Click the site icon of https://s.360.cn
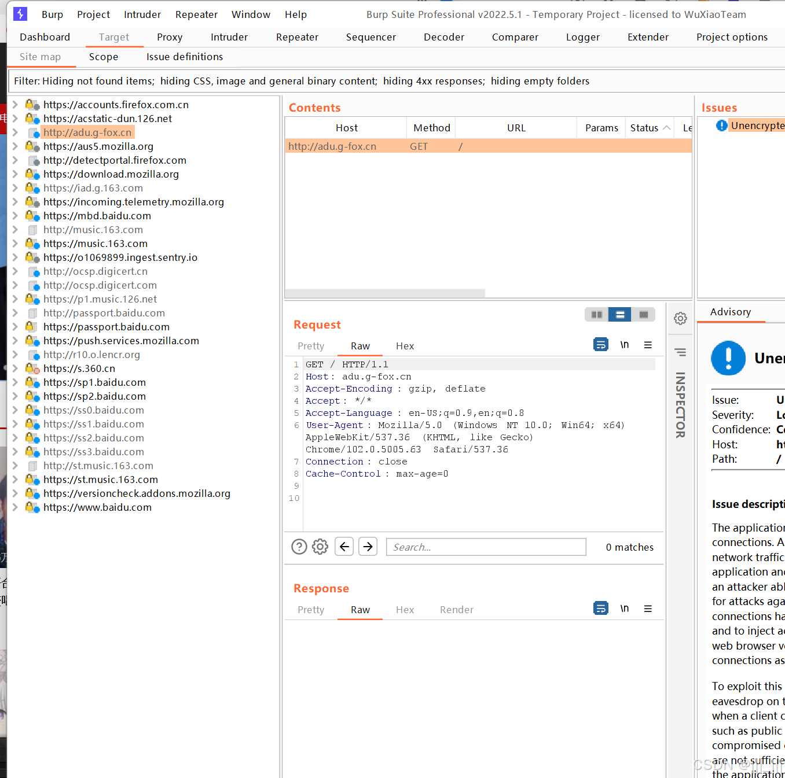The height and width of the screenshot is (778, 785). 32,368
